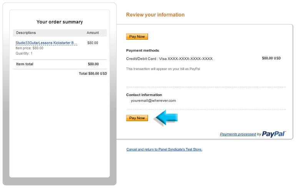The image size is (296, 188).
Task: Click the Review your information heading
Action: coord(155,15)
